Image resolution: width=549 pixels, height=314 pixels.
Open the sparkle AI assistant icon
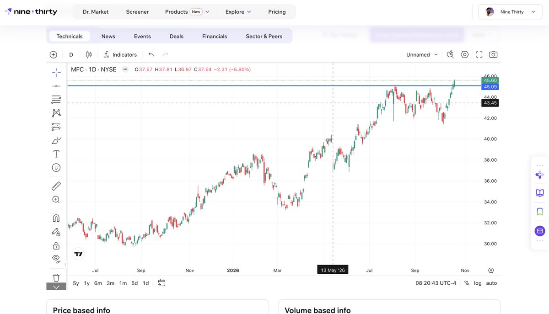540,175
